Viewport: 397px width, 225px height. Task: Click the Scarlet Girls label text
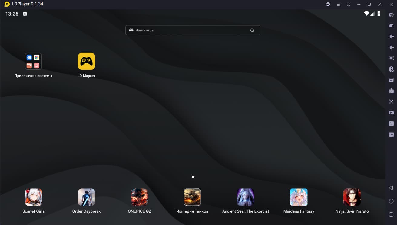coord(33,211)
